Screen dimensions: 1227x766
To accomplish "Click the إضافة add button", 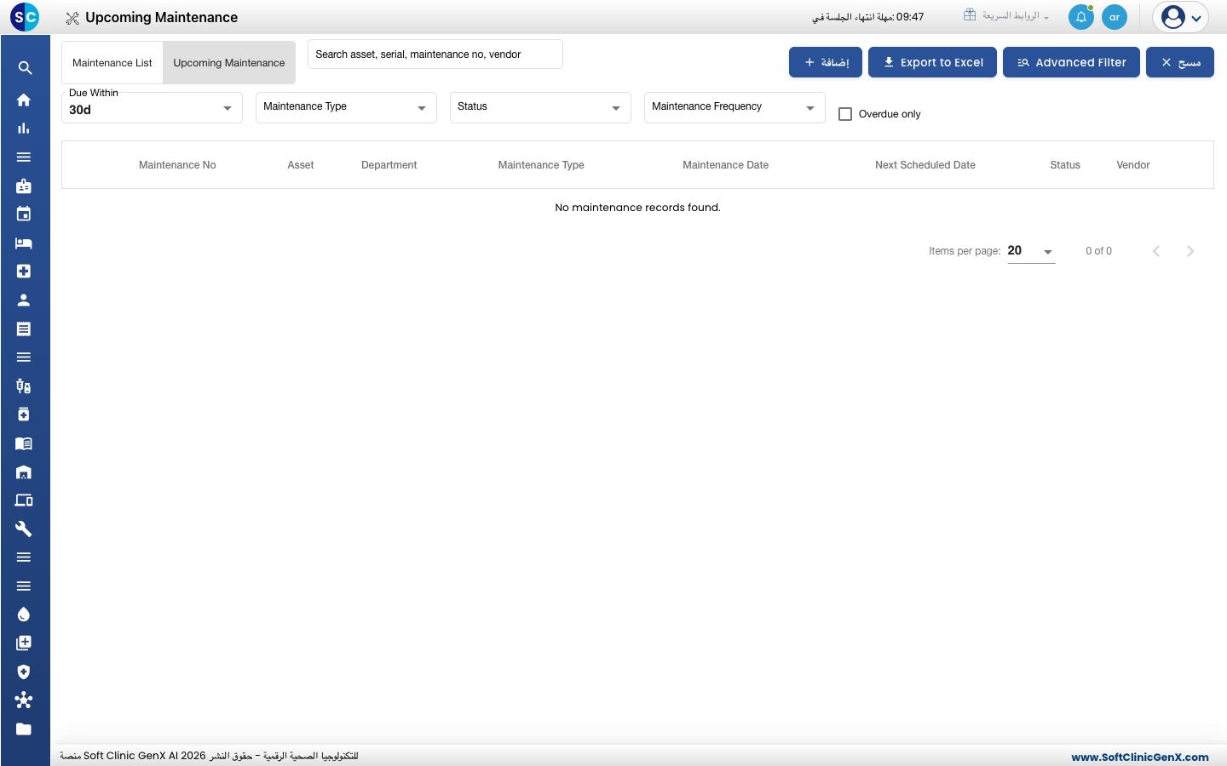I will 826,62.
